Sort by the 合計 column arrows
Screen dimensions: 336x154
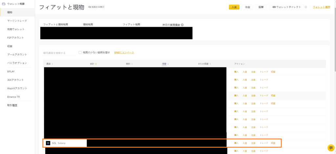pos(96,64)
